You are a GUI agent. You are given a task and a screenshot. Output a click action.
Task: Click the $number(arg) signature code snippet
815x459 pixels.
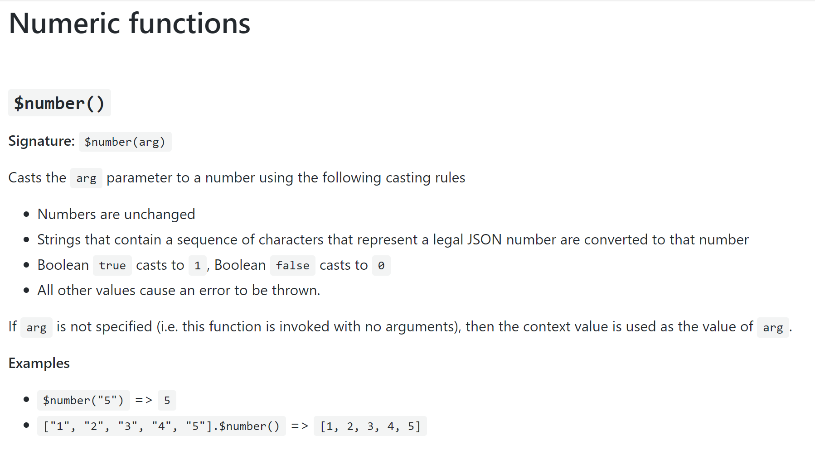coord(125,142)
